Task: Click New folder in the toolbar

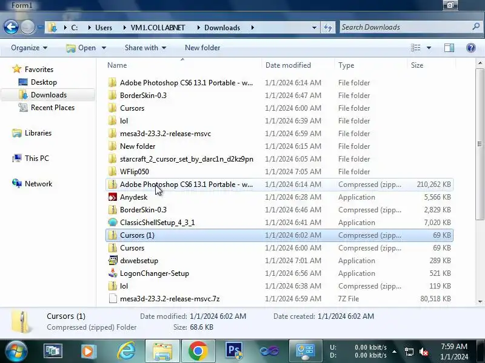Action: coord(202,48)
